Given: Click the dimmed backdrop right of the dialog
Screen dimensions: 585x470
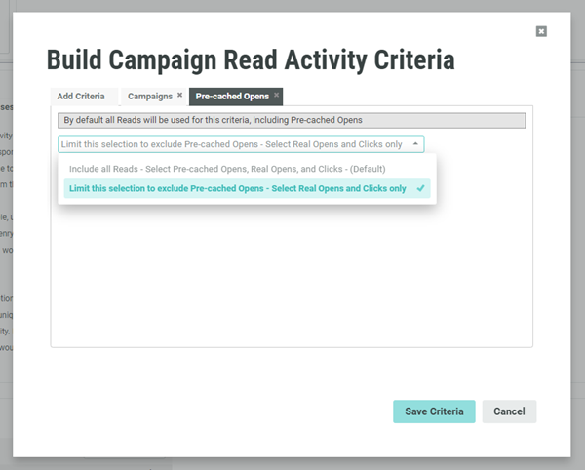Looking at the screenshot, I should click(x=578, y=244).
